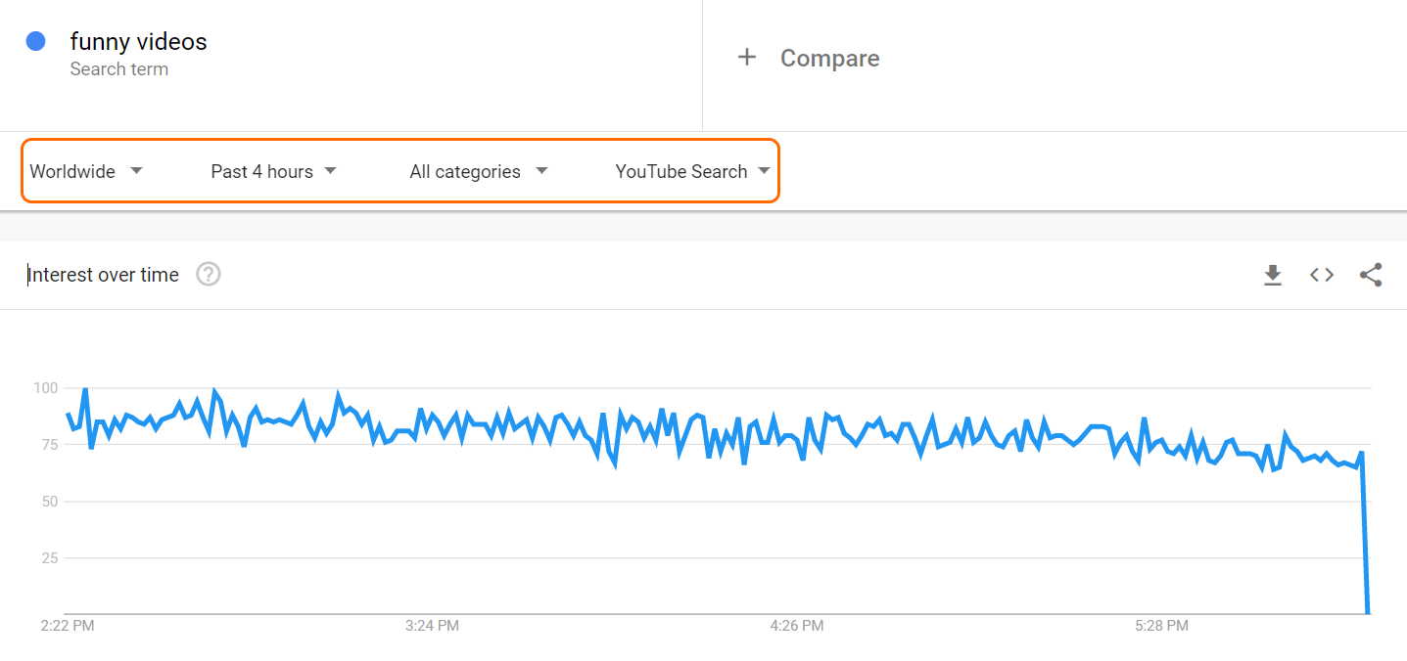Click the arrow next to YouTube Search

click(764, 171)
